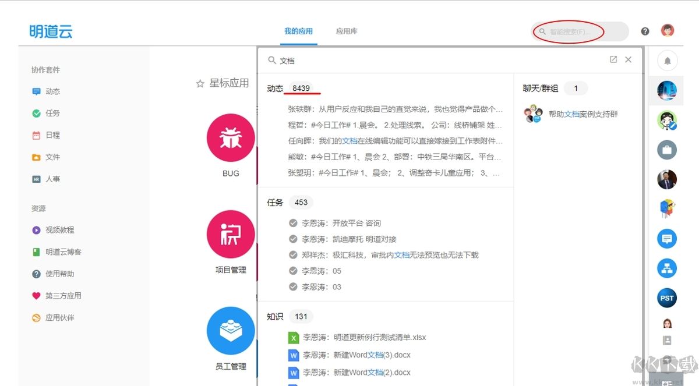Open the 员工管理 application icon
Screen dimensions: 699x386
click(x=231, y=331)
